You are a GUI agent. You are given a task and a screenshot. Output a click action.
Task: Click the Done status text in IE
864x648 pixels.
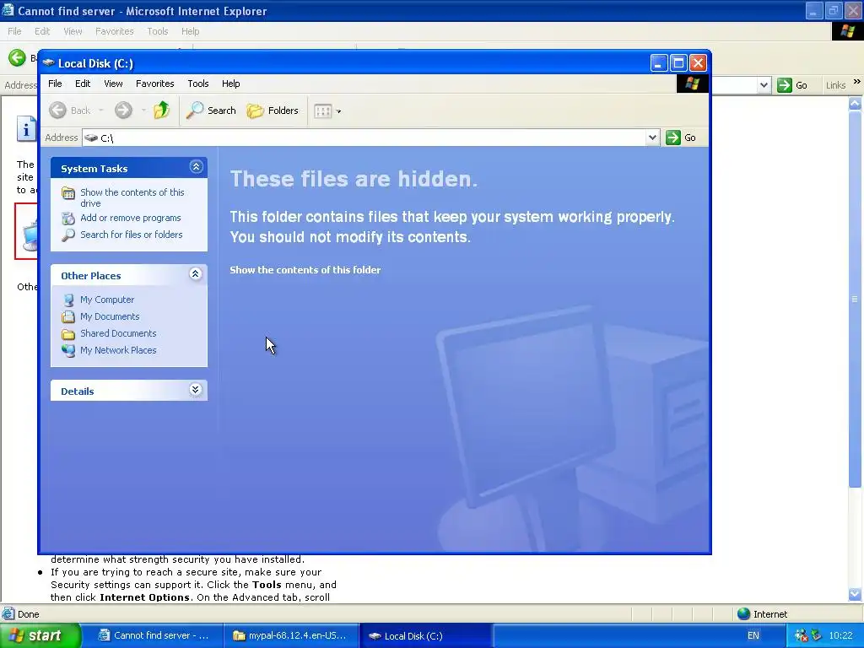[28, 614]
